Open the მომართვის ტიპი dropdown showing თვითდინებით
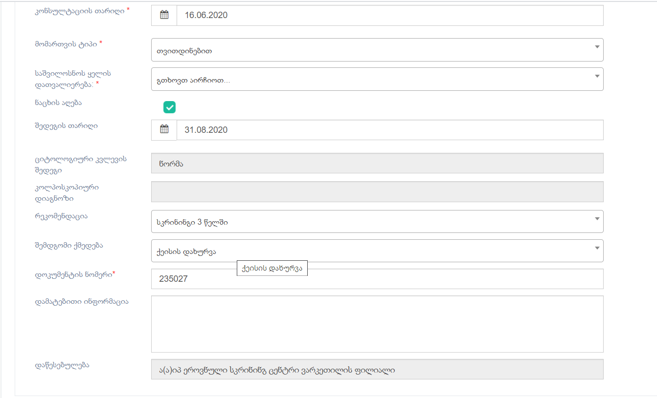 coord(377,50)
